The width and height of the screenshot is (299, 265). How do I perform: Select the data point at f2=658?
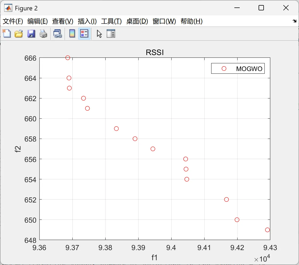point(135,139)
